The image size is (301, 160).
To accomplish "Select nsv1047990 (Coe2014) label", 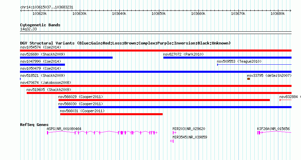I will (x=41, y=61).
